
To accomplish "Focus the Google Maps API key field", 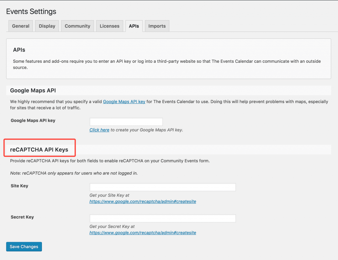I will (126, 122).
